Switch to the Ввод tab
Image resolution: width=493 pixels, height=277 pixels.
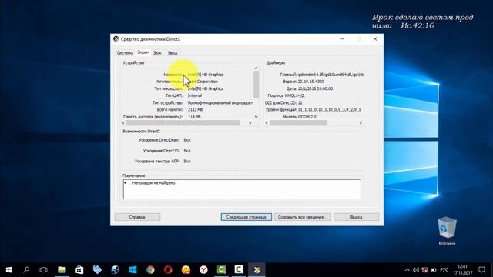[x=173, y=53]
